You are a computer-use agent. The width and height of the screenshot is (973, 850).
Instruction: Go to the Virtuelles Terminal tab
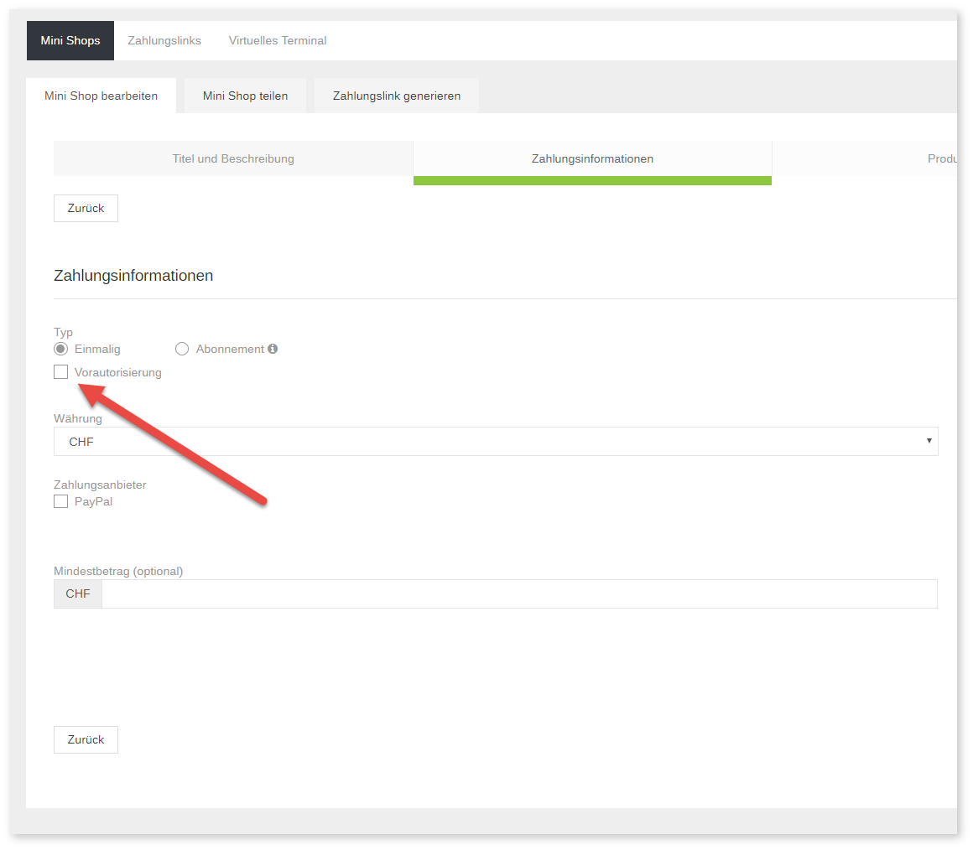click(x=278, y=40)
